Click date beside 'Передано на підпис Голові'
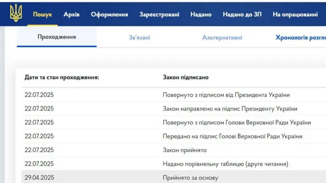This screenshot has height=183, width=326. tap(39, 136)
